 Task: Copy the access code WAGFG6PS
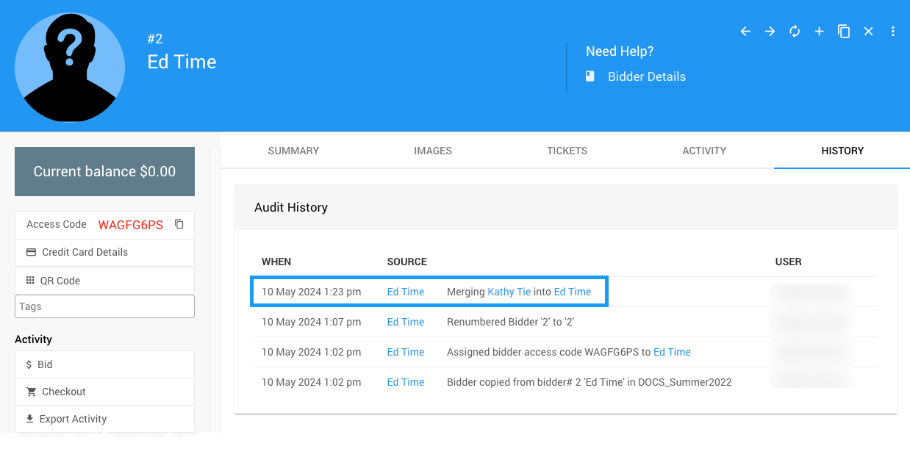(x=179, y=224)
